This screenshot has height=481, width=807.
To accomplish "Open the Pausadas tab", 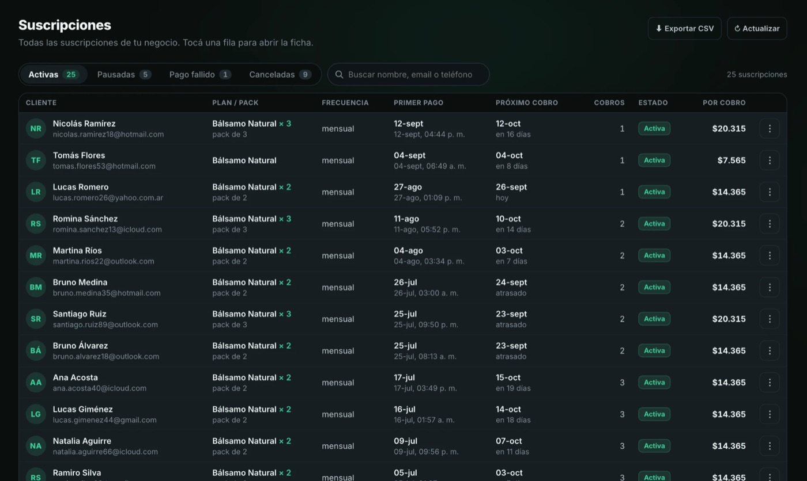I will [125, 75].
